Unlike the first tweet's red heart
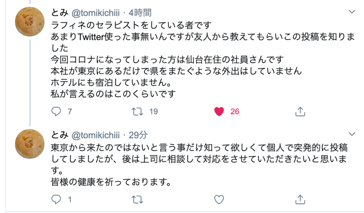The image size is (364, 213). 219,112
